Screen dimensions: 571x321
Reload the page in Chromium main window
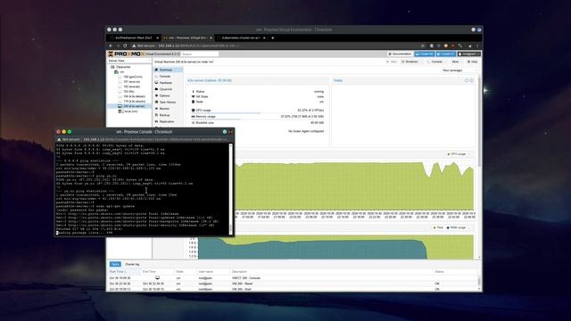(125, 45)
